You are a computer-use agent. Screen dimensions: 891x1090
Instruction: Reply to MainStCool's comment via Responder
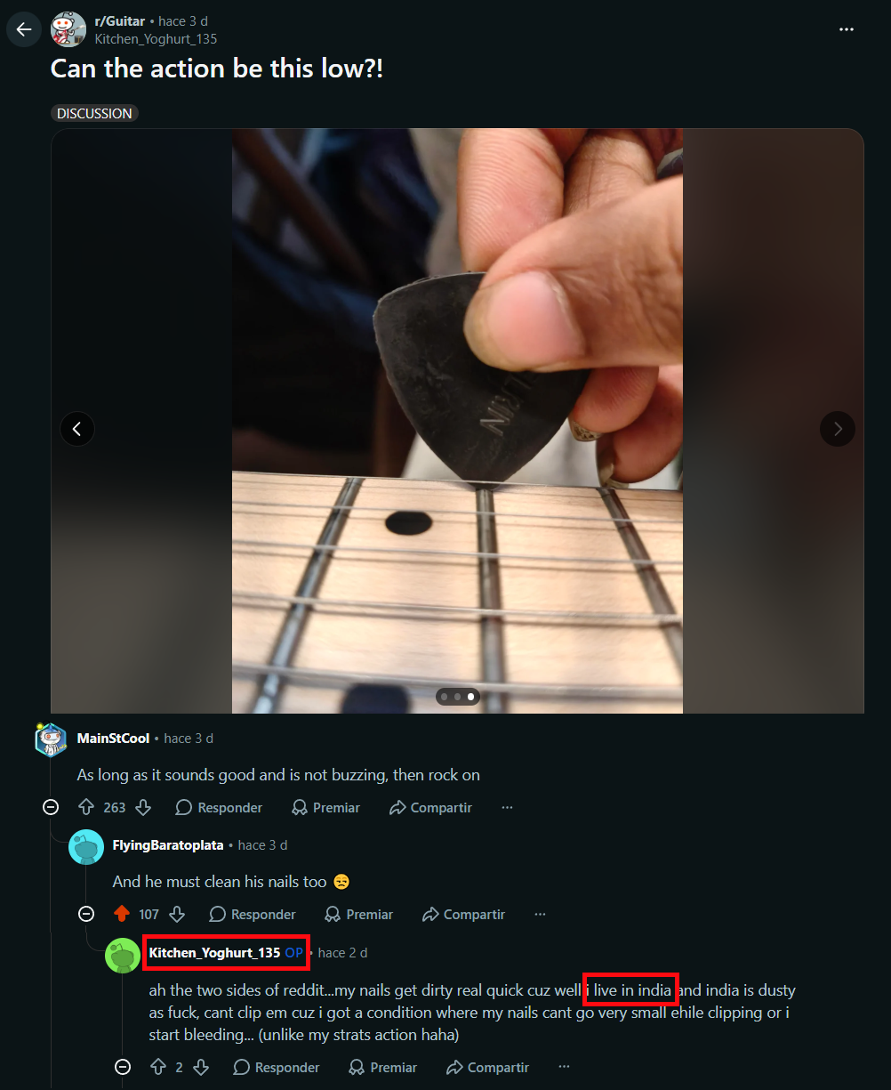click(219, 808)
